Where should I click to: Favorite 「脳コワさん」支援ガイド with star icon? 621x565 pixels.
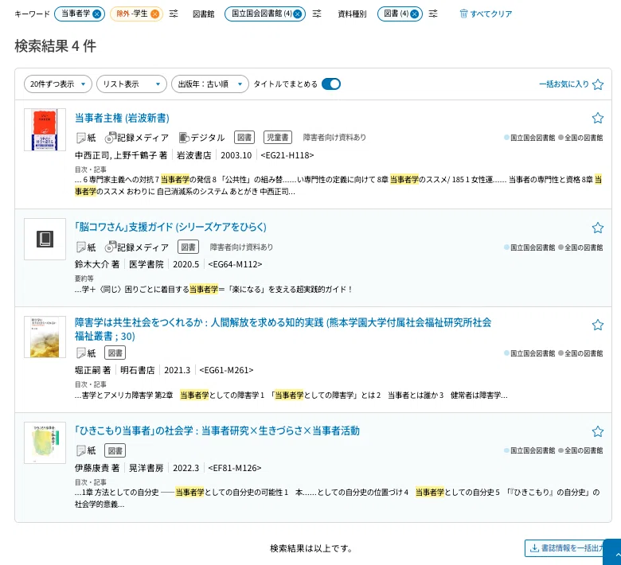pos(598,228)
